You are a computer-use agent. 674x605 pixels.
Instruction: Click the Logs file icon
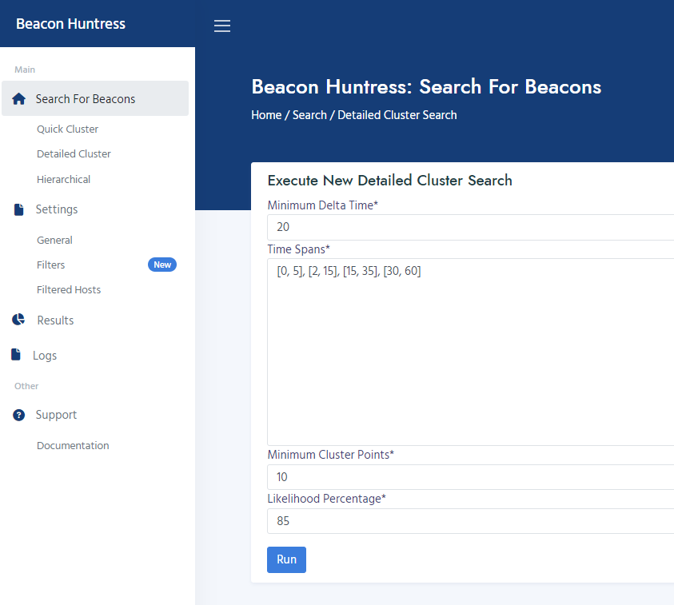click(16, 355)
